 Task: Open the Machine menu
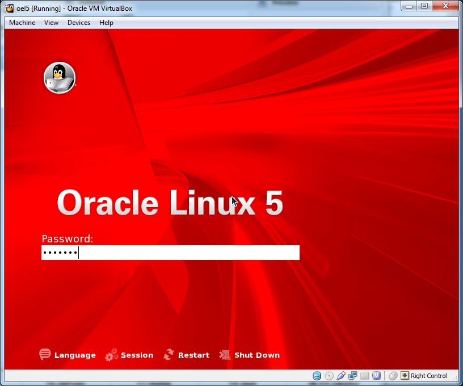pos(22,23)
